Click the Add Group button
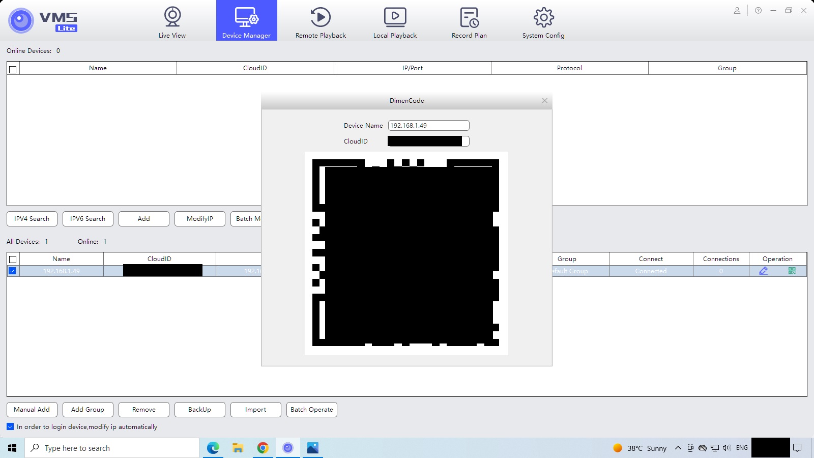Screen dimensions: 814x458 click(88, 410)
